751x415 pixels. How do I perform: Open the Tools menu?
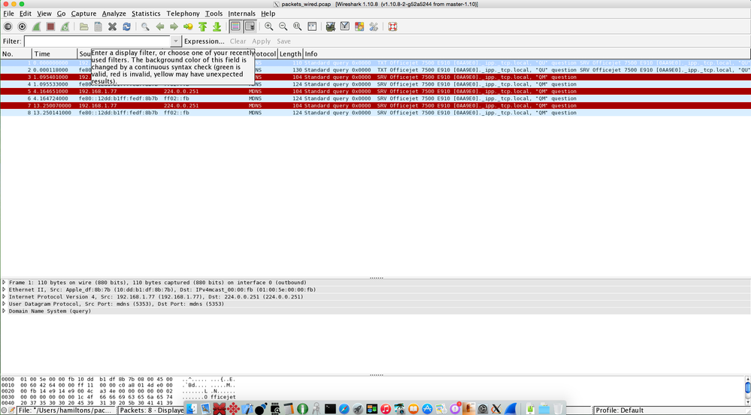coord(214,14)
